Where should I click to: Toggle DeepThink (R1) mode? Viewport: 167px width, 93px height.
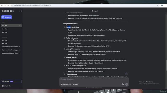click(66, 84)
